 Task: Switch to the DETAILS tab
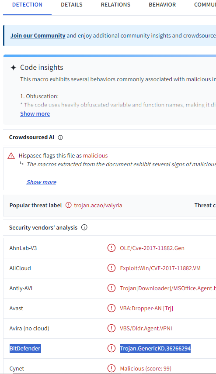tap(71, 5)
